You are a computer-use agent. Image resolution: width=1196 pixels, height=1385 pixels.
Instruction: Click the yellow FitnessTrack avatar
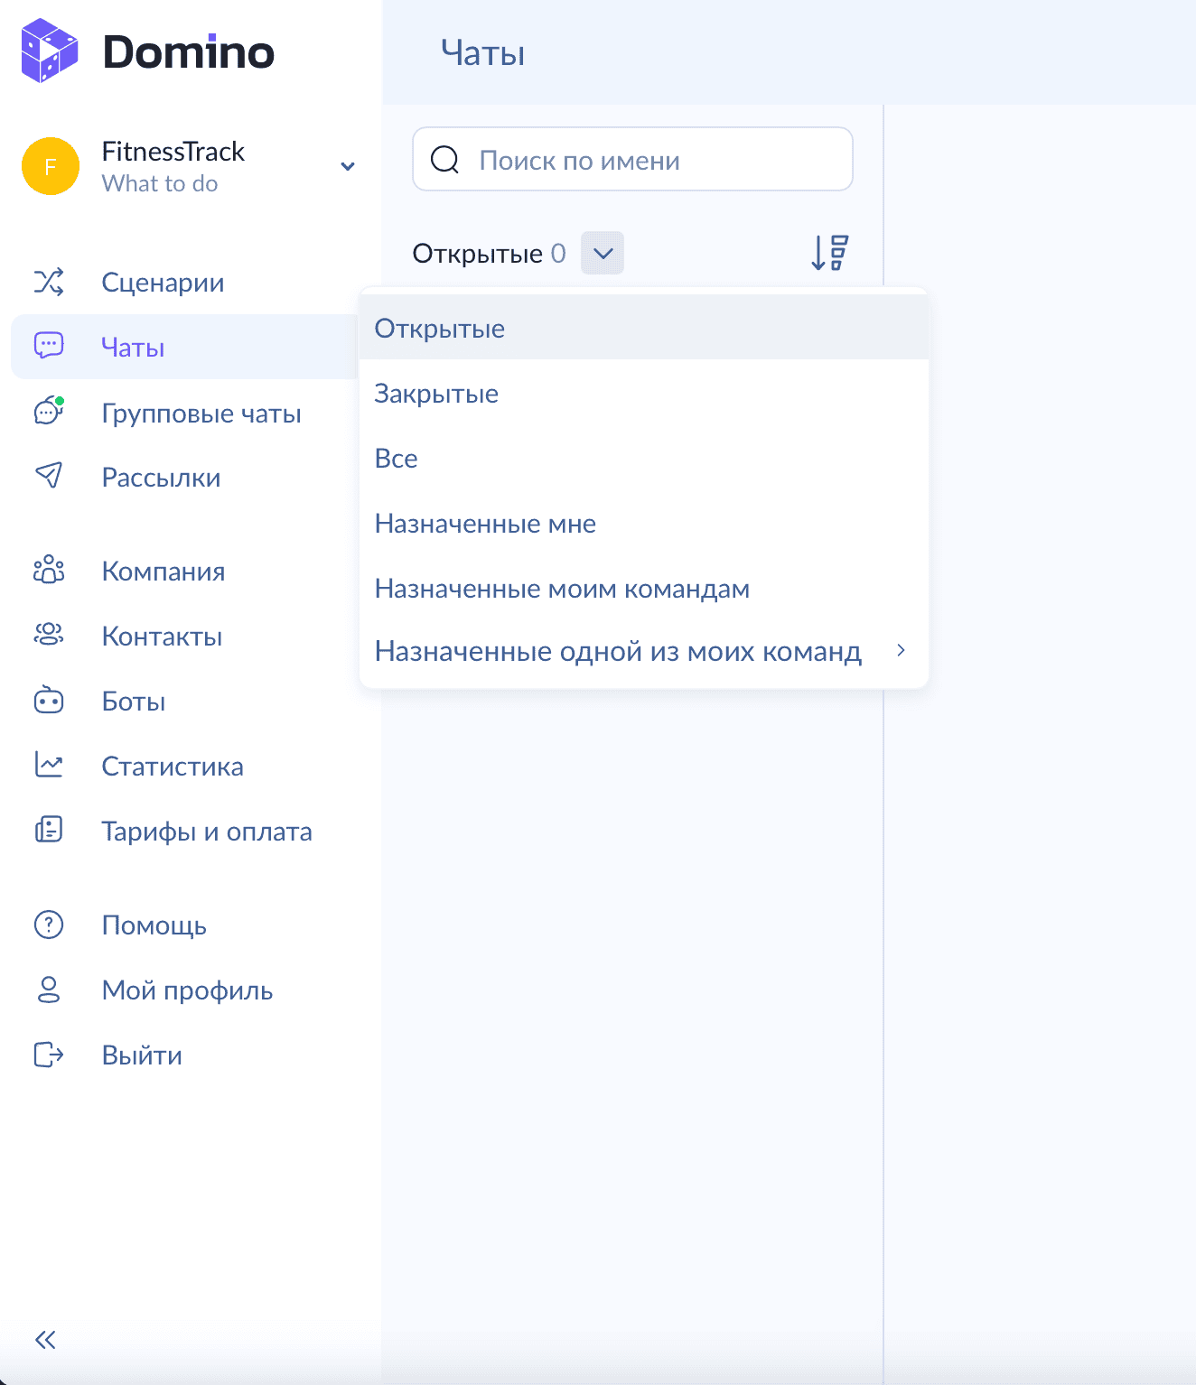point(51,166)
